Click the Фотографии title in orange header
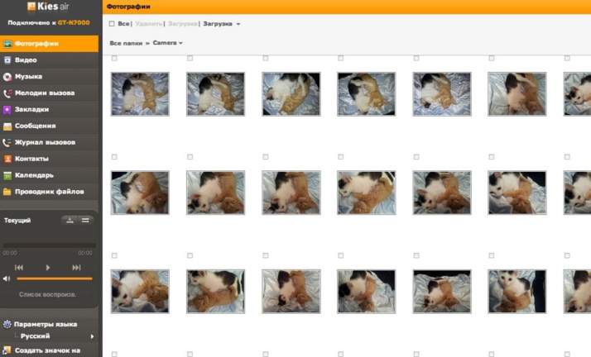 click(x=128, y=7)
